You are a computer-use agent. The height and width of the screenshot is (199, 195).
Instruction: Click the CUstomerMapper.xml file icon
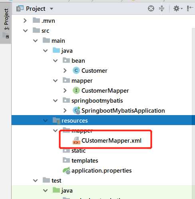(x=76, y=141)
